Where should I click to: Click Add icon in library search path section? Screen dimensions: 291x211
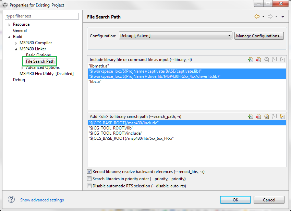[251, 117]
